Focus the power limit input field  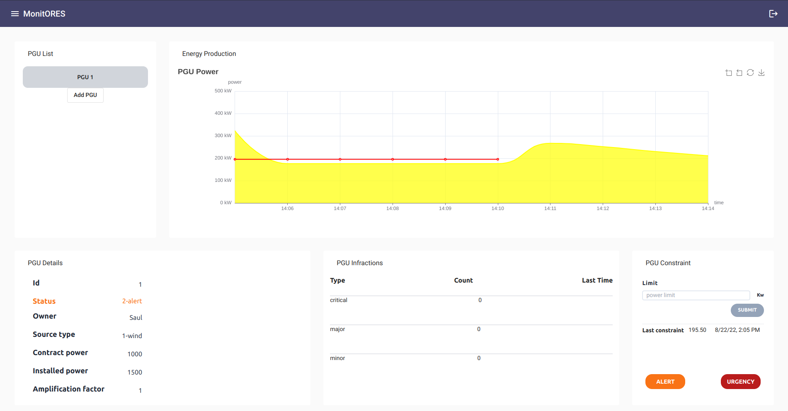click(x=696, y=295)
